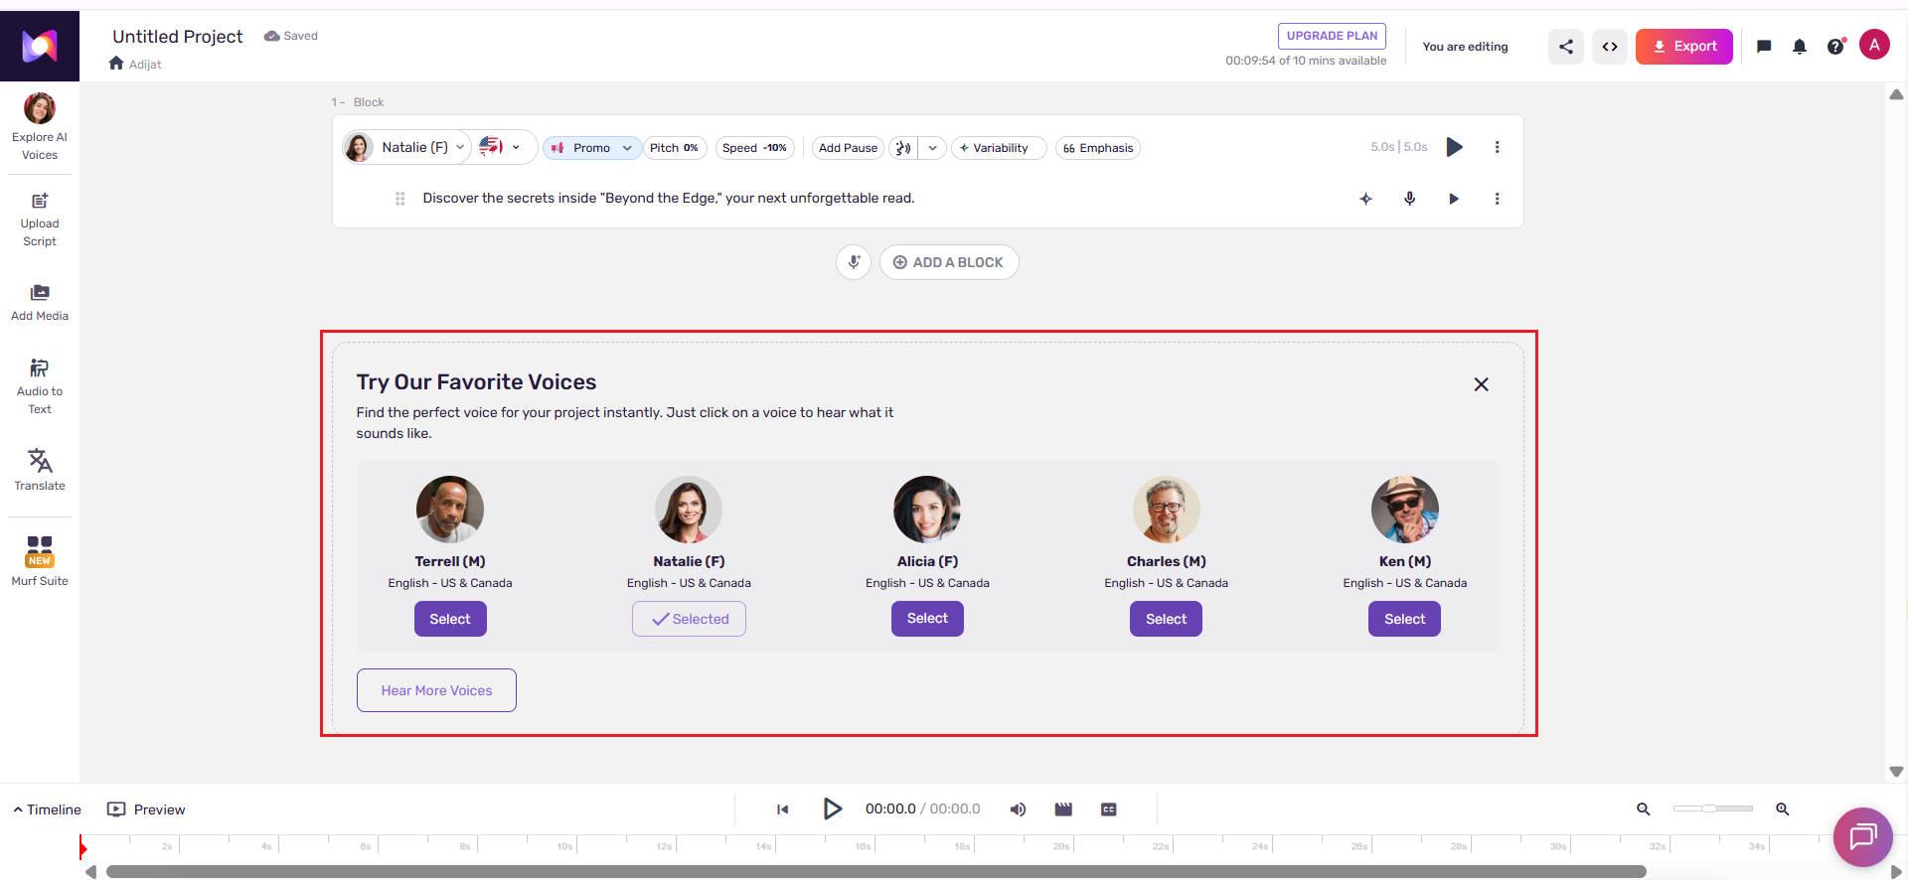Click Add Pause button
Viewport: 1908px width, 880px height.
click(x=848, y=148)
